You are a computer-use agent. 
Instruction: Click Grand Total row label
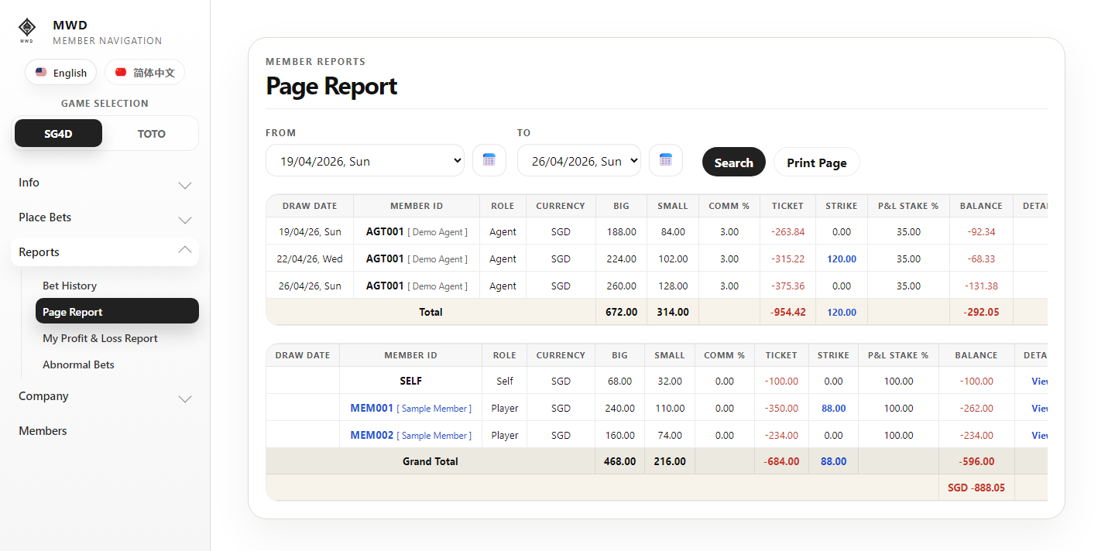tap(431, 461)
